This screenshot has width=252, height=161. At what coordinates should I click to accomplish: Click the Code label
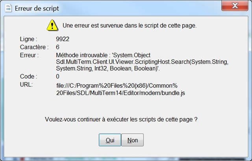[28, 77]
